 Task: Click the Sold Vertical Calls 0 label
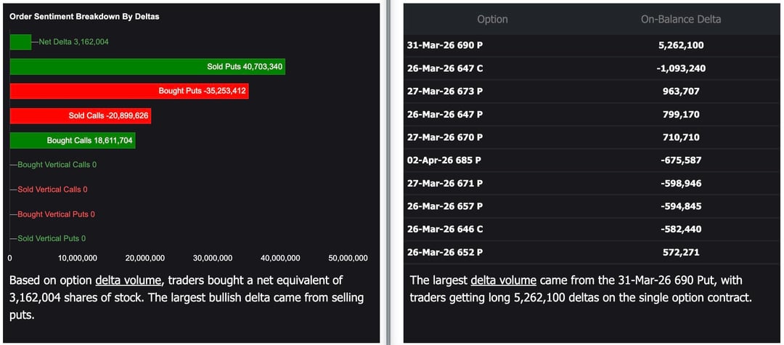click(x=52, y=190)
